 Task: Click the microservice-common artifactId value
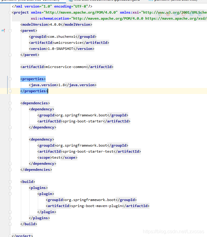coord(66,67)
